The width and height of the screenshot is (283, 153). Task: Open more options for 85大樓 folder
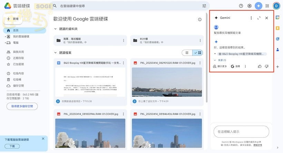click(x=200, y=40)
